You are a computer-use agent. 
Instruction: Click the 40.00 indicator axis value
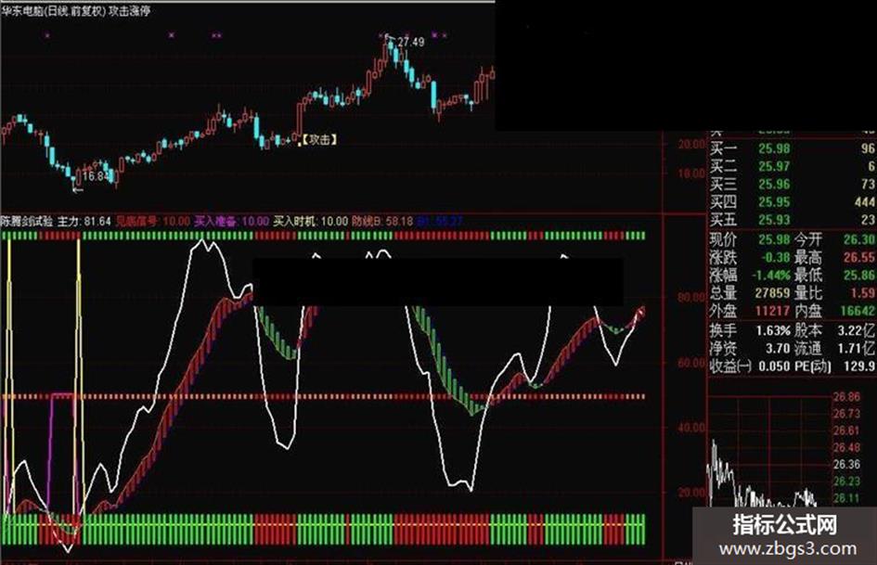pos(691,428)
